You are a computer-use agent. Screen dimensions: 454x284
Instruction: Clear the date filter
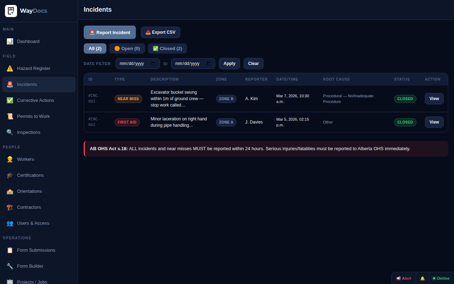253,64
